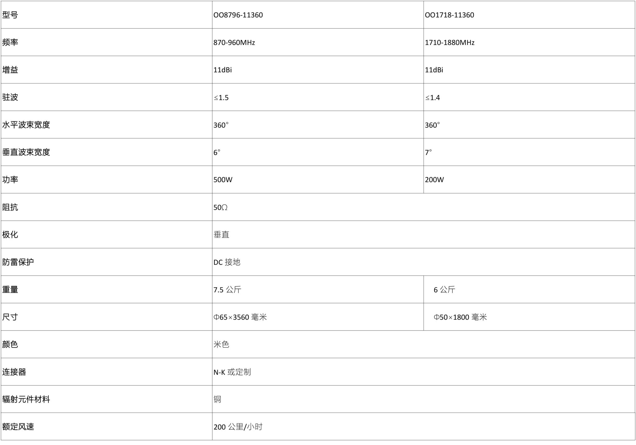This screenshot has height=445, width=636.
Task: Click the 200 公里/小时 wind speed value
Action: pyautogui.click(x=238, y=427)
